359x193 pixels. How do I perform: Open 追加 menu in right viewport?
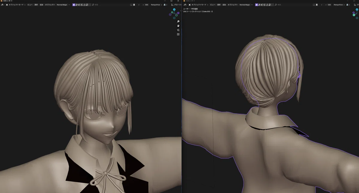224,5
